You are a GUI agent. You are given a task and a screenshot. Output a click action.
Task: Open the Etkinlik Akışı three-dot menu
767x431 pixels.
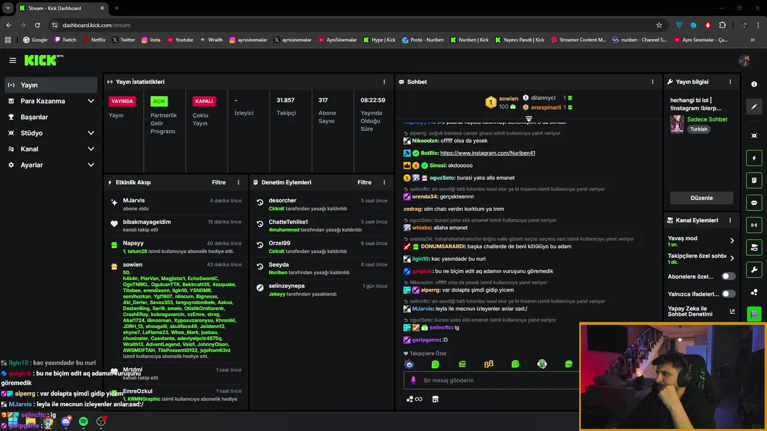click(x=238, y=183)
